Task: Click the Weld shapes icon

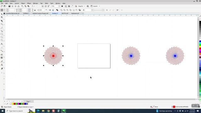Action: 62,10
